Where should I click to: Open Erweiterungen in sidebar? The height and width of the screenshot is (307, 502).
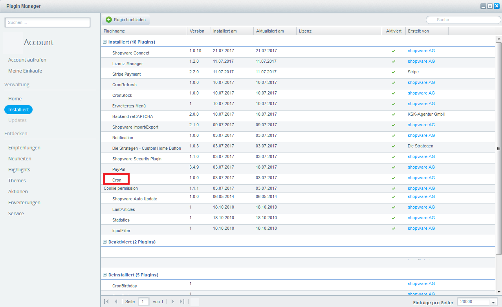click(24, 203)
